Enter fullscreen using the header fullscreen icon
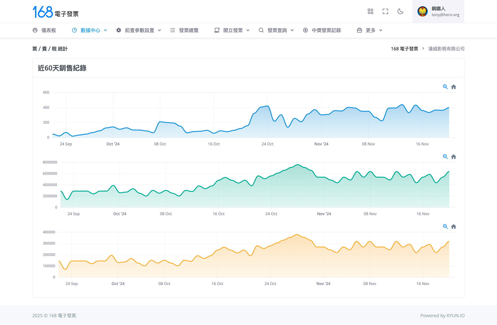The width and height of the screenshot is (497, 325). tap(385, 11)
